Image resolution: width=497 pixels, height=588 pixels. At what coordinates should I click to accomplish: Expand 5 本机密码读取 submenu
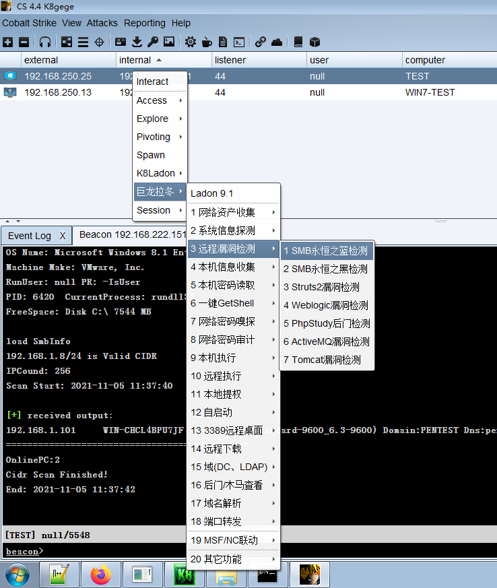tap(233, 285)
